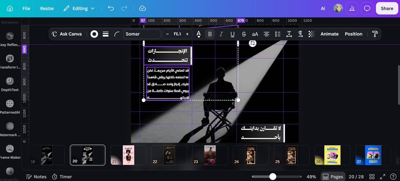Select page 27 thumbnail
Viewport: 400px width, 181px height.
(373, 155)
